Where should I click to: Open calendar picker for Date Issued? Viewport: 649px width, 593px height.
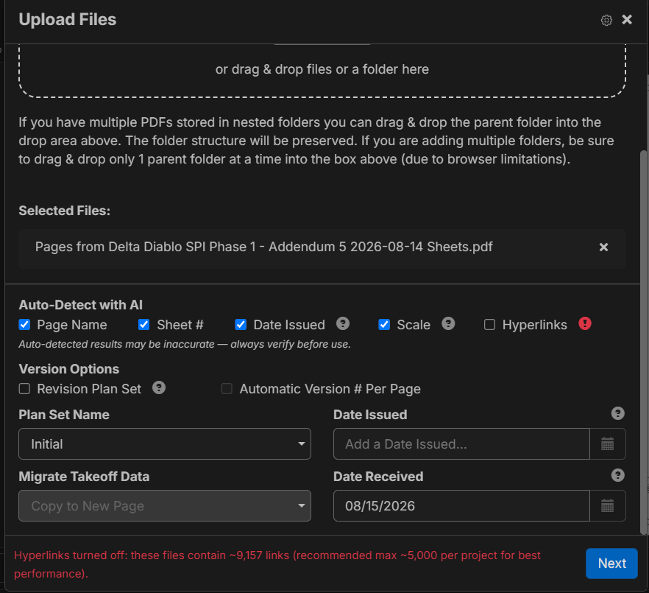pyautogui.click(x=607, y=443)
